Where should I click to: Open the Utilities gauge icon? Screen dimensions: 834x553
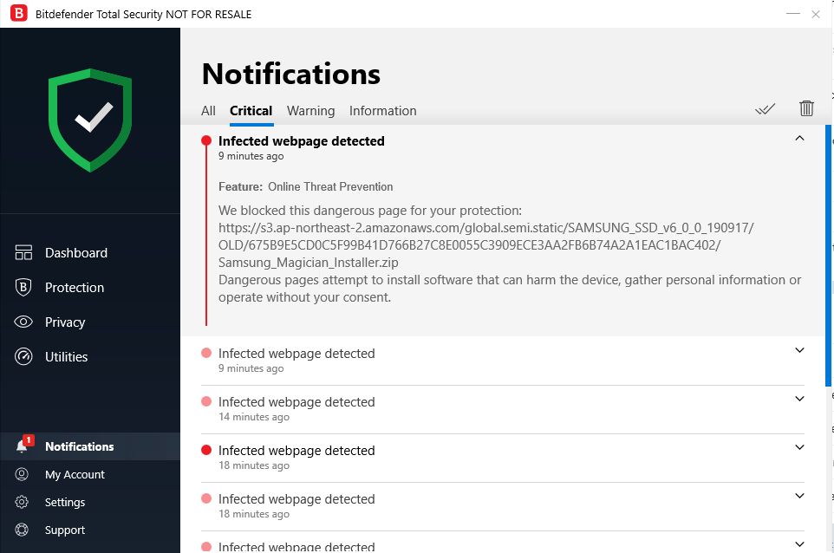point(23,357)
